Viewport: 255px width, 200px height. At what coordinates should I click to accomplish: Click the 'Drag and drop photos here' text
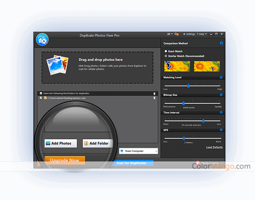click(x=101, y=60)
